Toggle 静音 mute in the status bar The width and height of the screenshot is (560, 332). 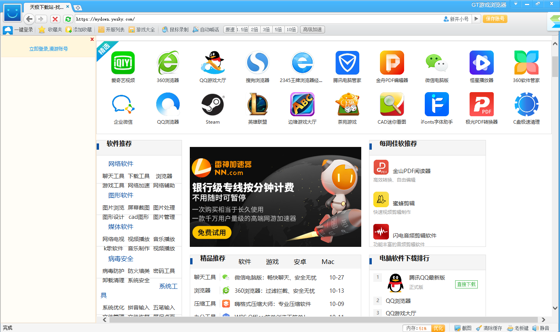541,328
